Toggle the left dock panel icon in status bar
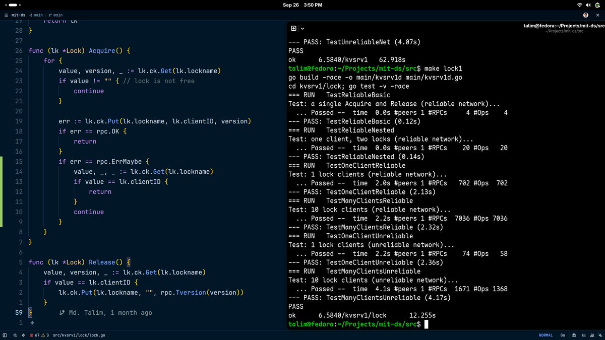605x340 pixels. (5, 335)
